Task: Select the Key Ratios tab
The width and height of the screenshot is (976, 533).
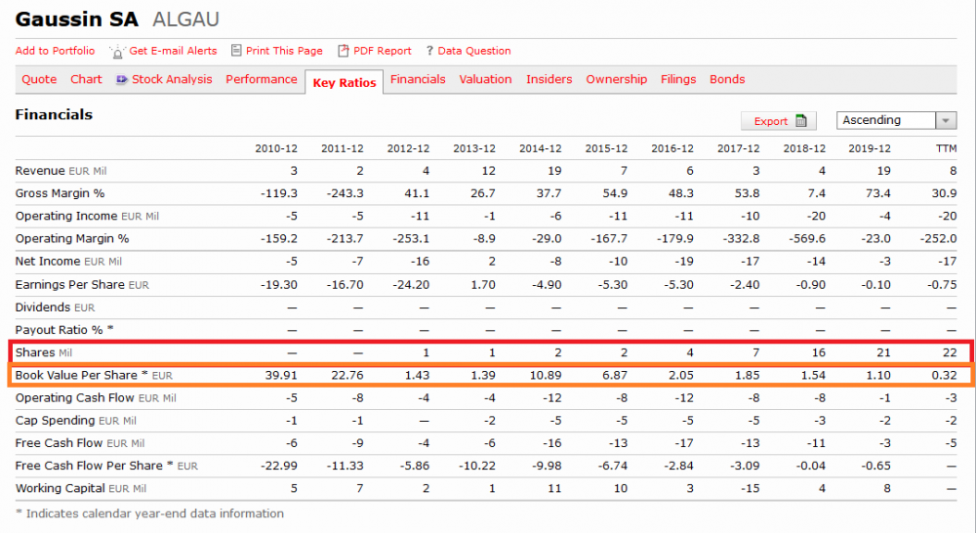Action: point(345,82)
